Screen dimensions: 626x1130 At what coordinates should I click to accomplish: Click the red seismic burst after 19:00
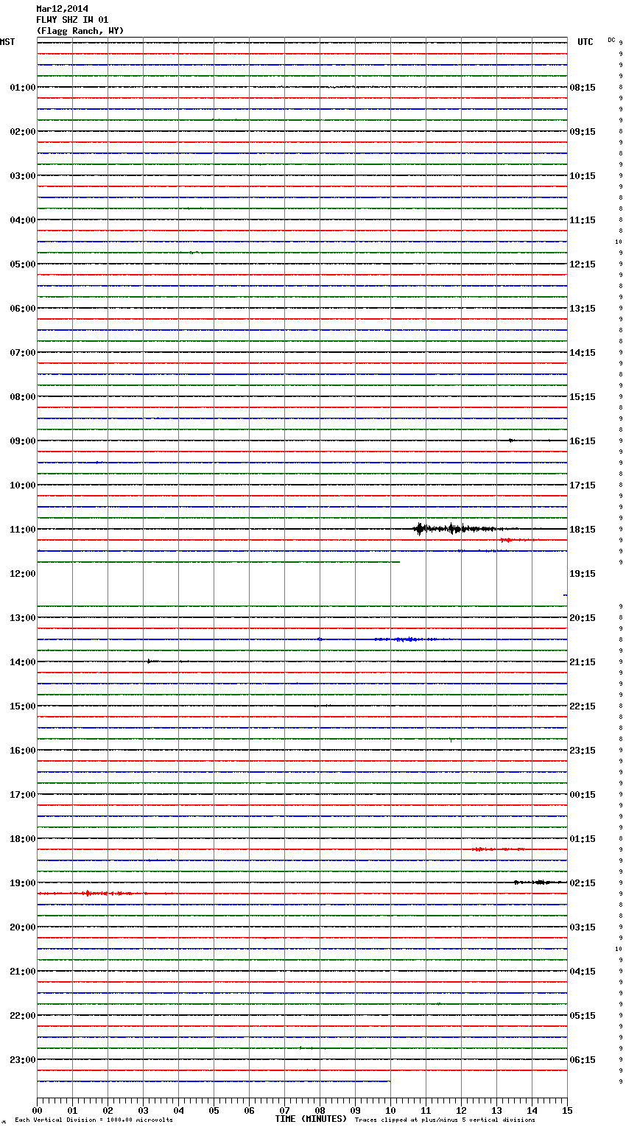pyautogui.click(x=92, y=893)
